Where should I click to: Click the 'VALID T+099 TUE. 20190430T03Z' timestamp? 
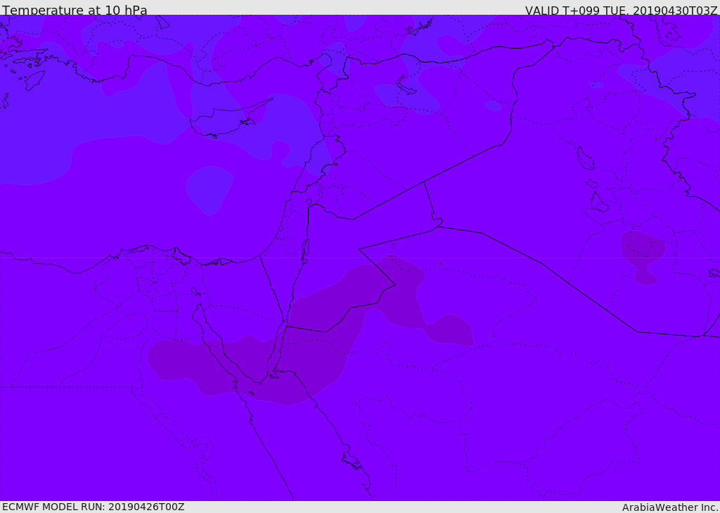tap(621, 10)
